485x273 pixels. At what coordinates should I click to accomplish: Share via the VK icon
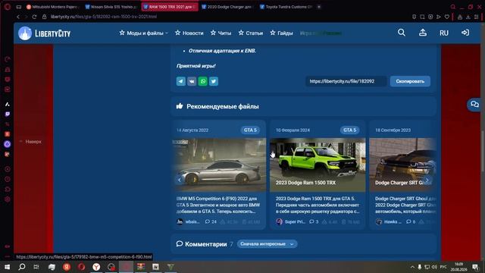[192, 81]
